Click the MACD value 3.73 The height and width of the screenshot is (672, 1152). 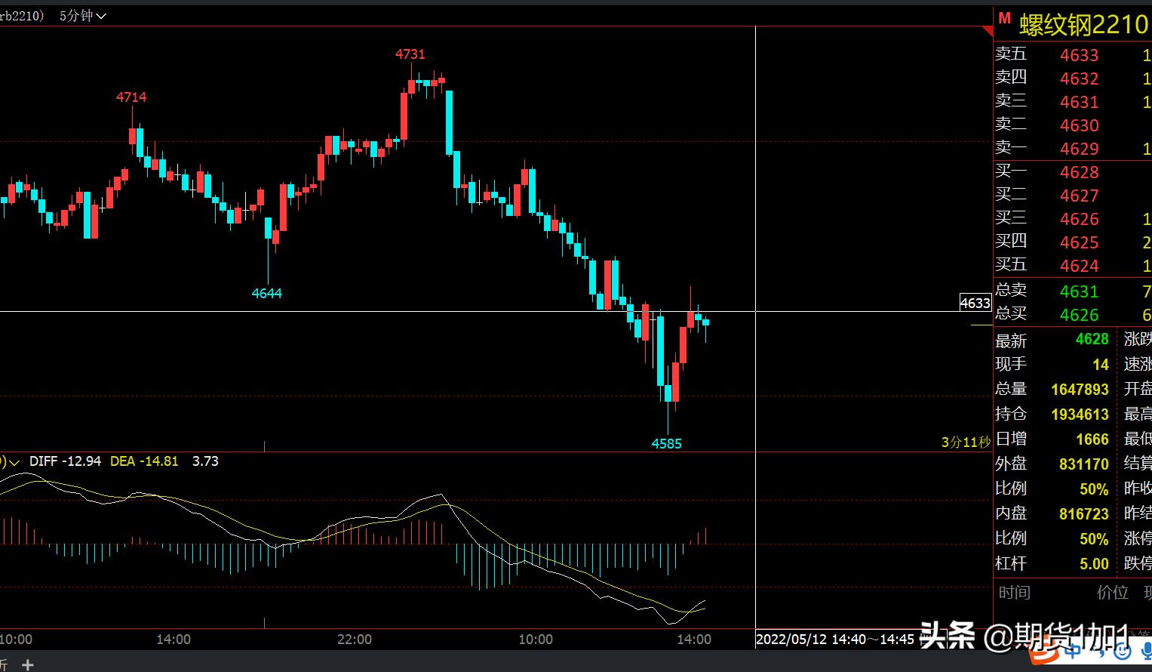point(205,461)
